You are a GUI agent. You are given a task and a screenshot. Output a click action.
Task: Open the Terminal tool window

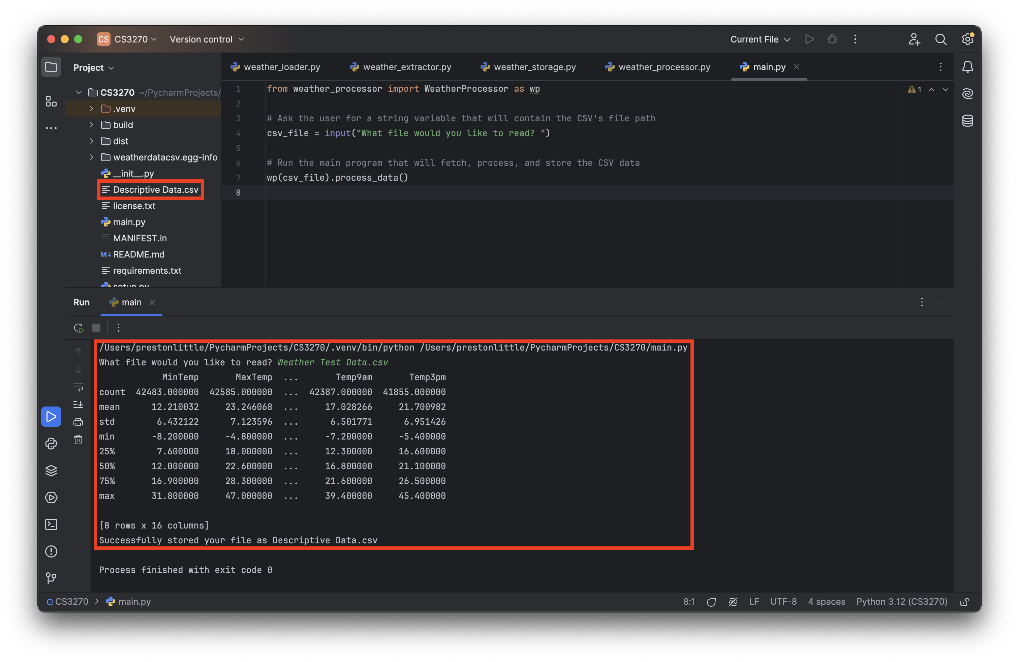pos(51,524)
